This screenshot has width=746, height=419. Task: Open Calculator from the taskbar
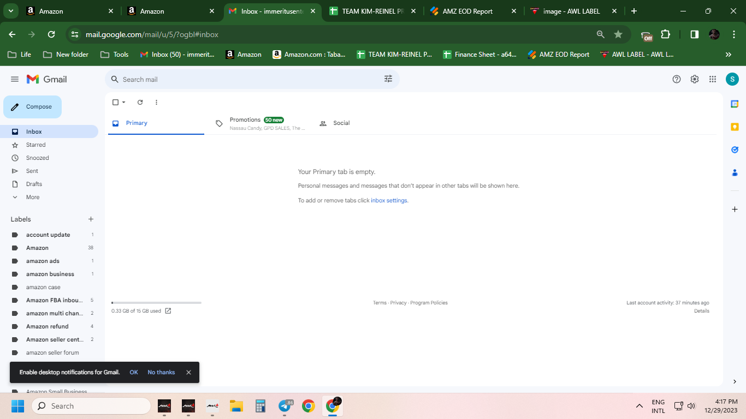click(x=260, y=406)
